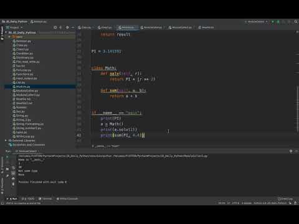The height and width of the screenshot is (224, 299).
Task: Click the Module.py breadcrumb in navigation bar
Action: click(39, 22)
